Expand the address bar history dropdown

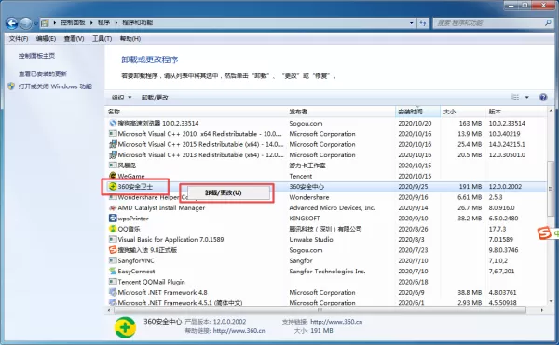point(412,23)
